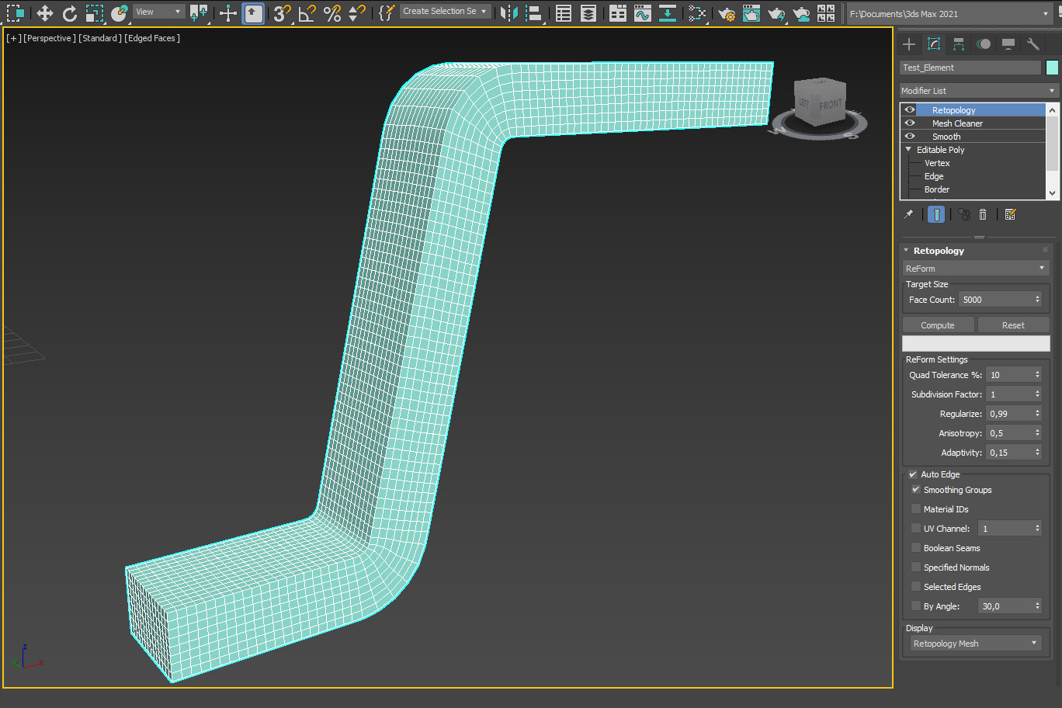This screenshot has width=1062, height=708.
Task: Open the Curve Editor icon
Action: click(642, 13)
